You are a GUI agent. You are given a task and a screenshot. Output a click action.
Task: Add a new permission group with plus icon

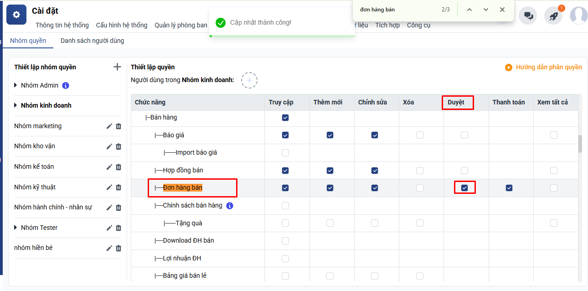click(117, 67)
